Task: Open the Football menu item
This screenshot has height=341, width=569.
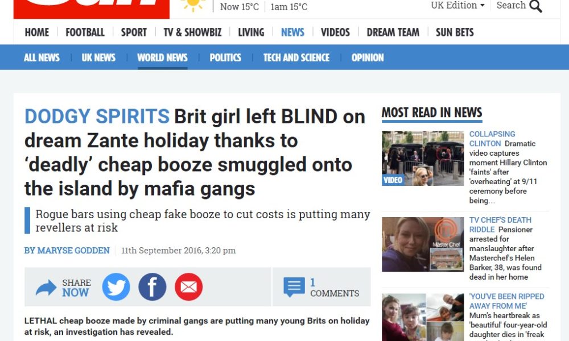Action: (85, 32)
